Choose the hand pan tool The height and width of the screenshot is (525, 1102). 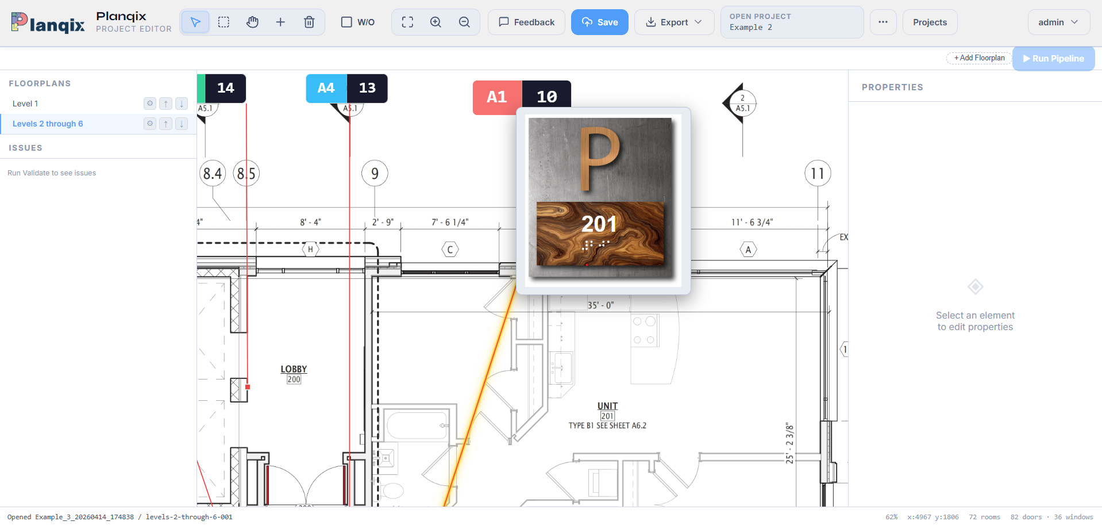pyautogui.click(x=252, y=22)
